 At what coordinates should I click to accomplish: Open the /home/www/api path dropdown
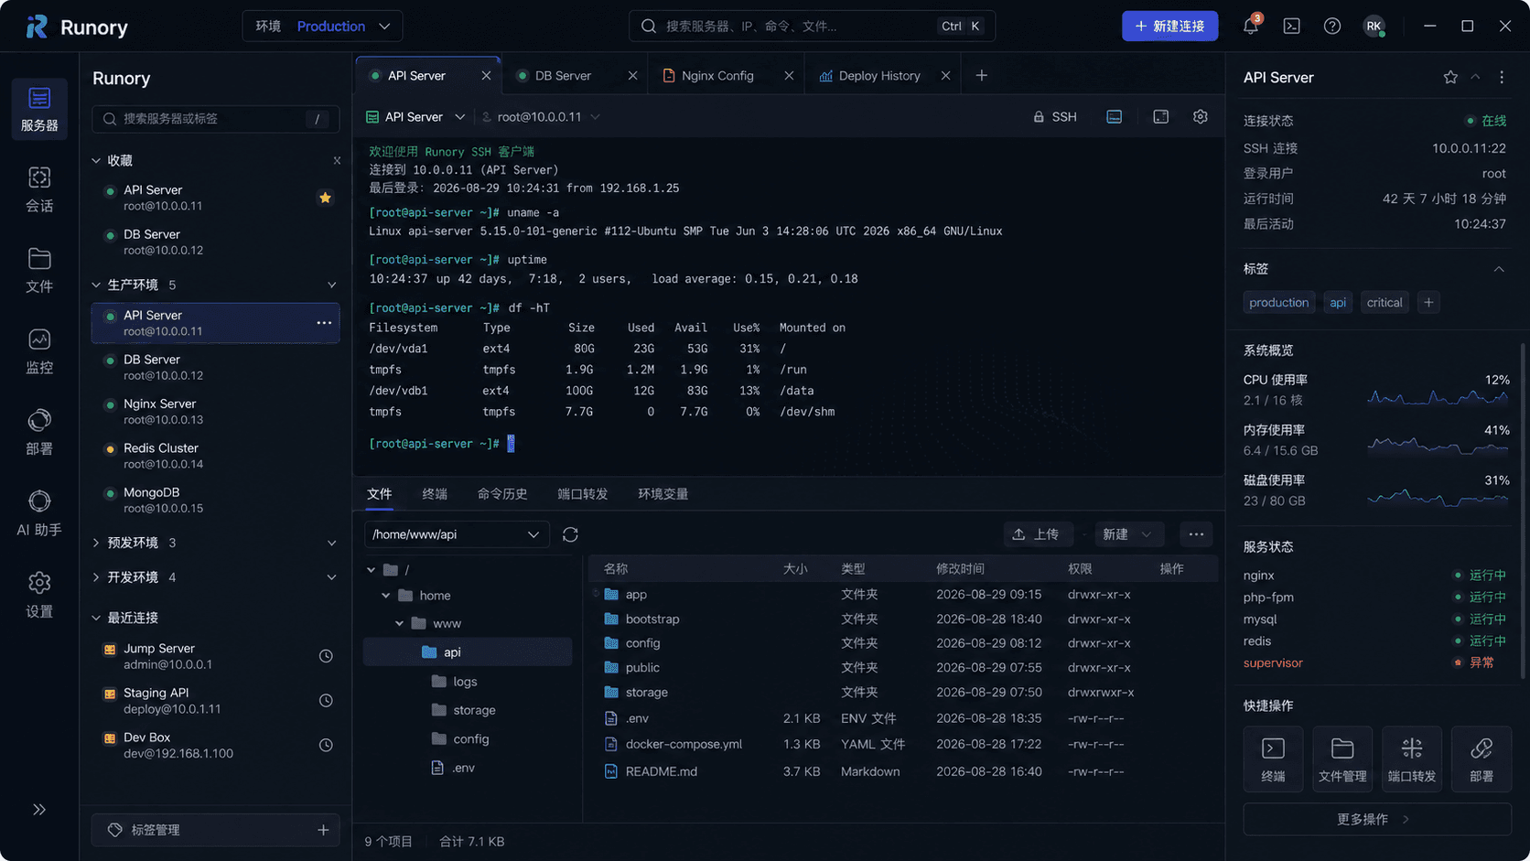click(457, 534)
